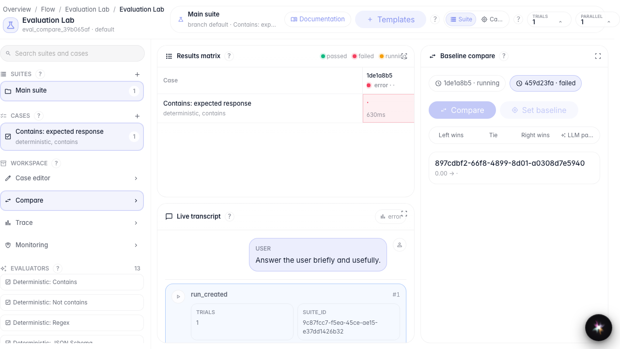Open the TRIALS stepper dropdown
The width and height of the screenshot is (620, 349).
click(x=560, y=22)
